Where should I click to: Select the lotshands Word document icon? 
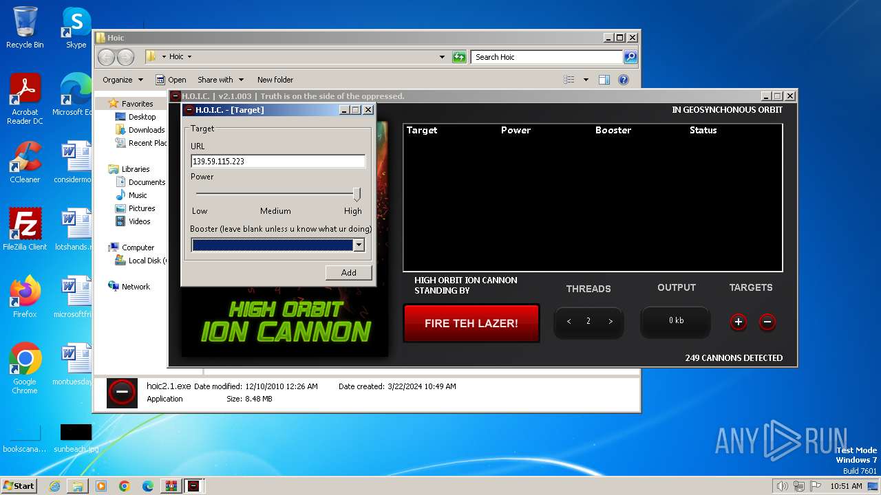[x=76, y=230]
